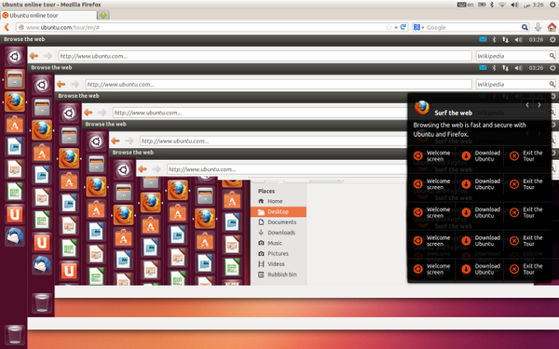
Task: Open a new tab with the green plus button
Action: point(103,15)
